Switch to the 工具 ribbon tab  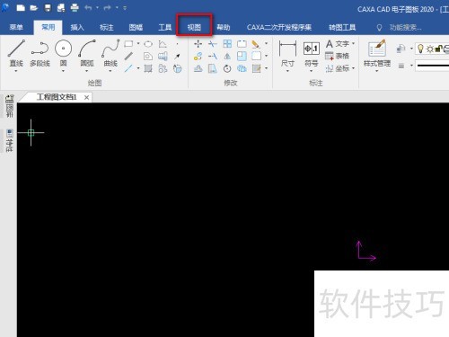(x=165, y=28)
